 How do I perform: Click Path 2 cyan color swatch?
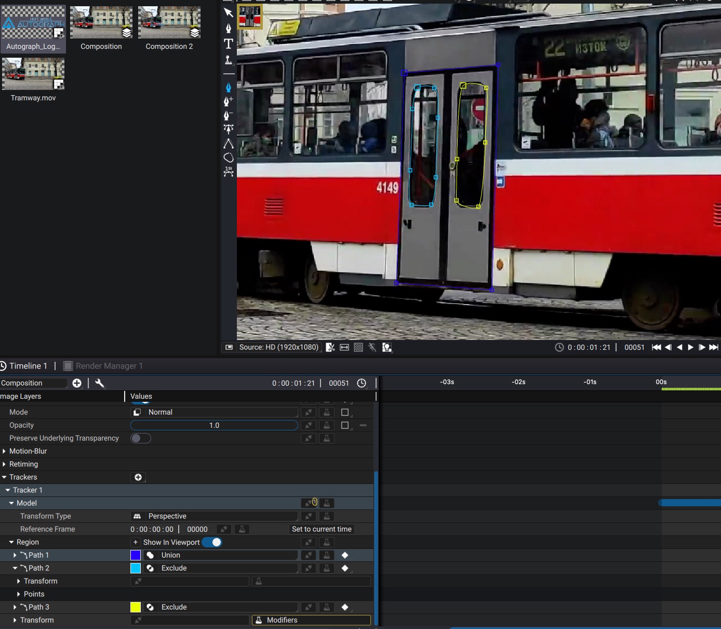[136, 568]
